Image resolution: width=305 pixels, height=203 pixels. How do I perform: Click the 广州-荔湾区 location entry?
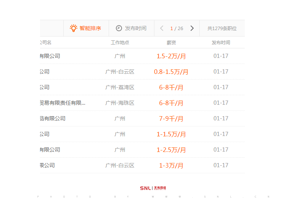tap(120, 87)
